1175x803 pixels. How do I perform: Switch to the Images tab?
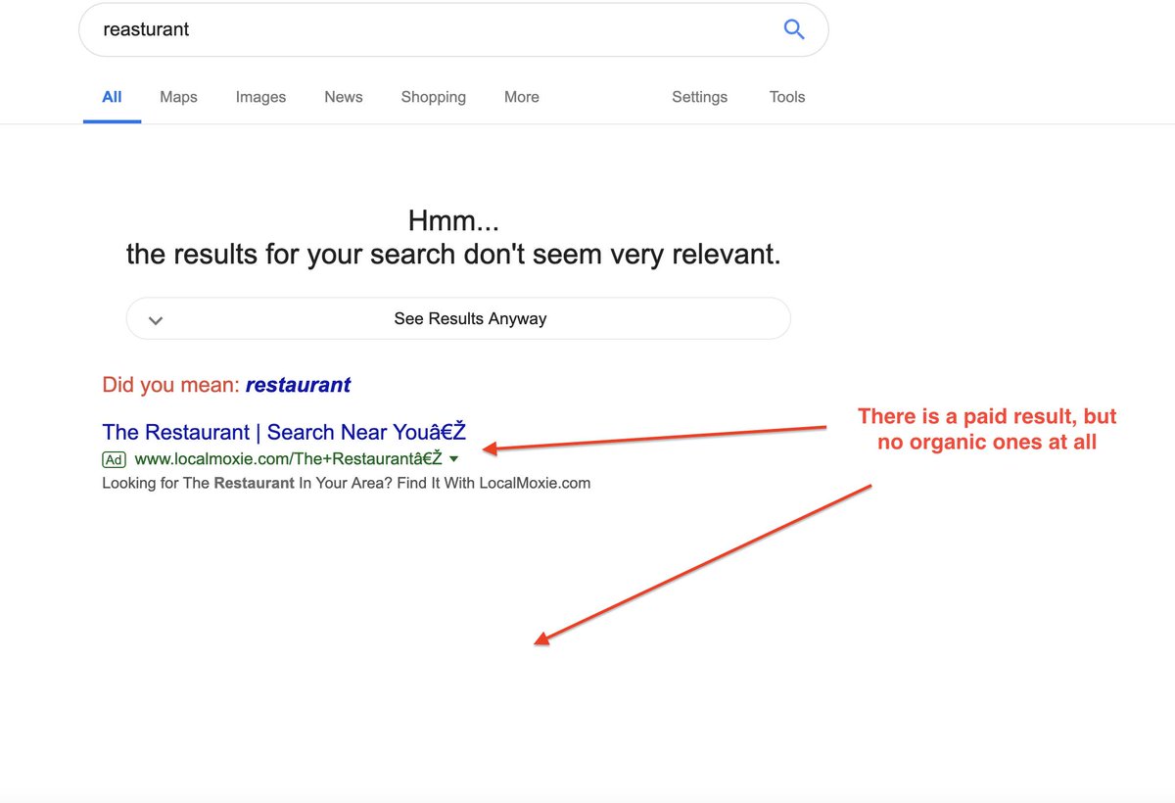[x=260, y=97]
